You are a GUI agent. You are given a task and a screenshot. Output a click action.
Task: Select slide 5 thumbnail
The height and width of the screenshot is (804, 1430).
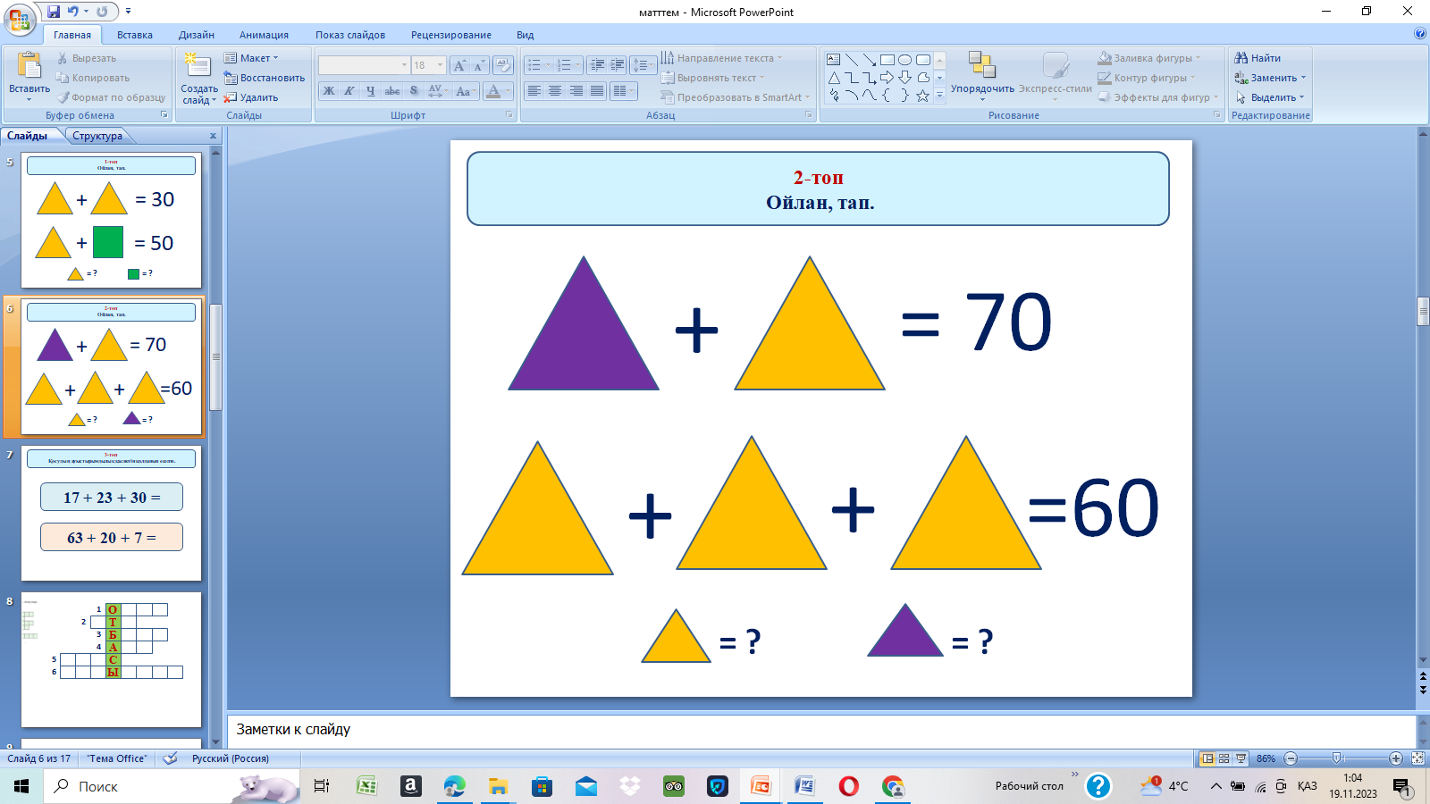click(112, 220)
